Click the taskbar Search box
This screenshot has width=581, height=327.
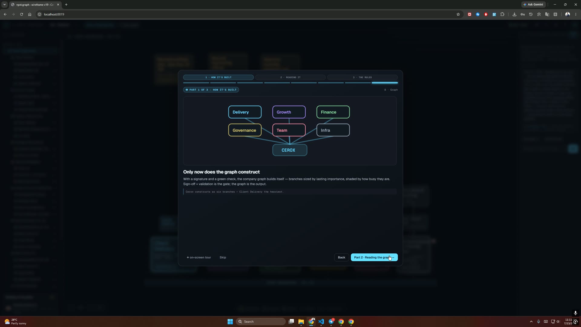pos(261,322)
